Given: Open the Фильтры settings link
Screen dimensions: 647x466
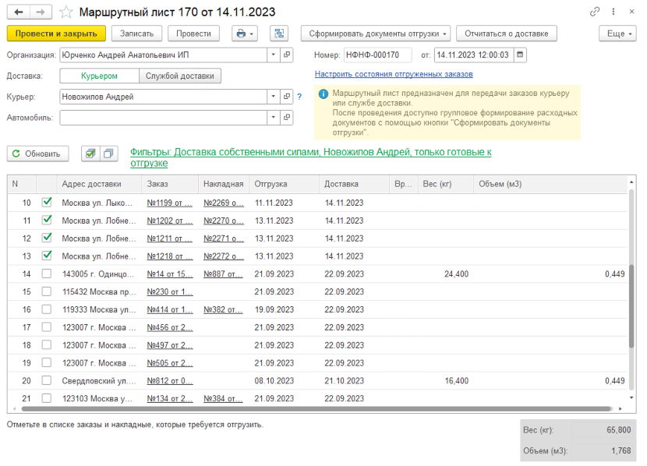Looking at the screenshot, I should (311, 157).
